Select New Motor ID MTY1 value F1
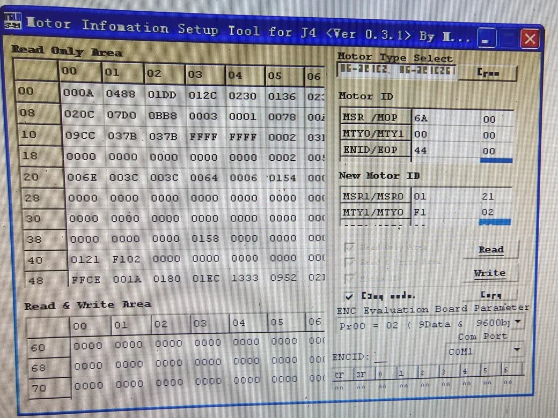The image size is (558, 418). coord(446,212)
